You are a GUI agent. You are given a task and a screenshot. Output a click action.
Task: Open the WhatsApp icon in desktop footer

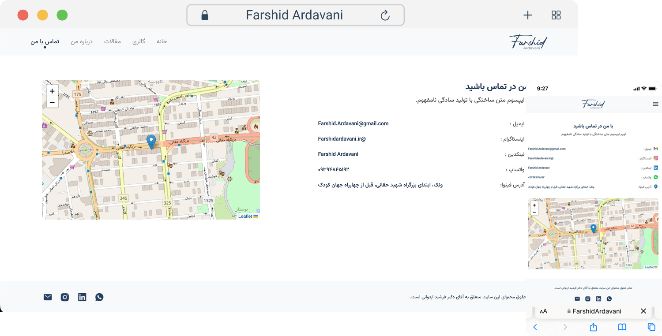pyautogui.click(x=99, y=297)
